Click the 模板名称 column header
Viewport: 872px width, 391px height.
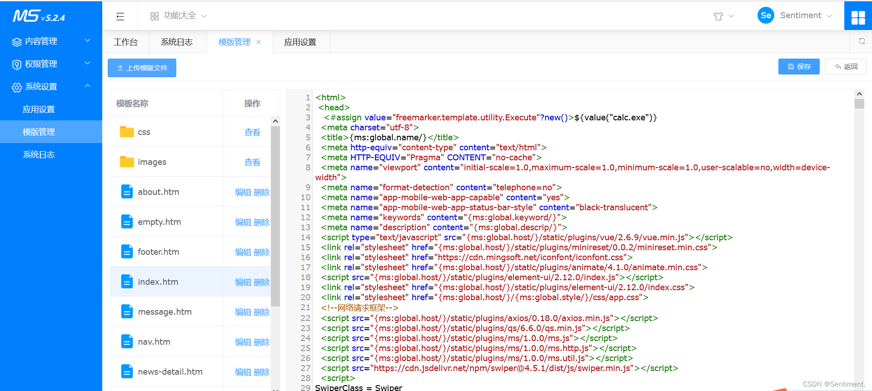(x=132, y=104)
